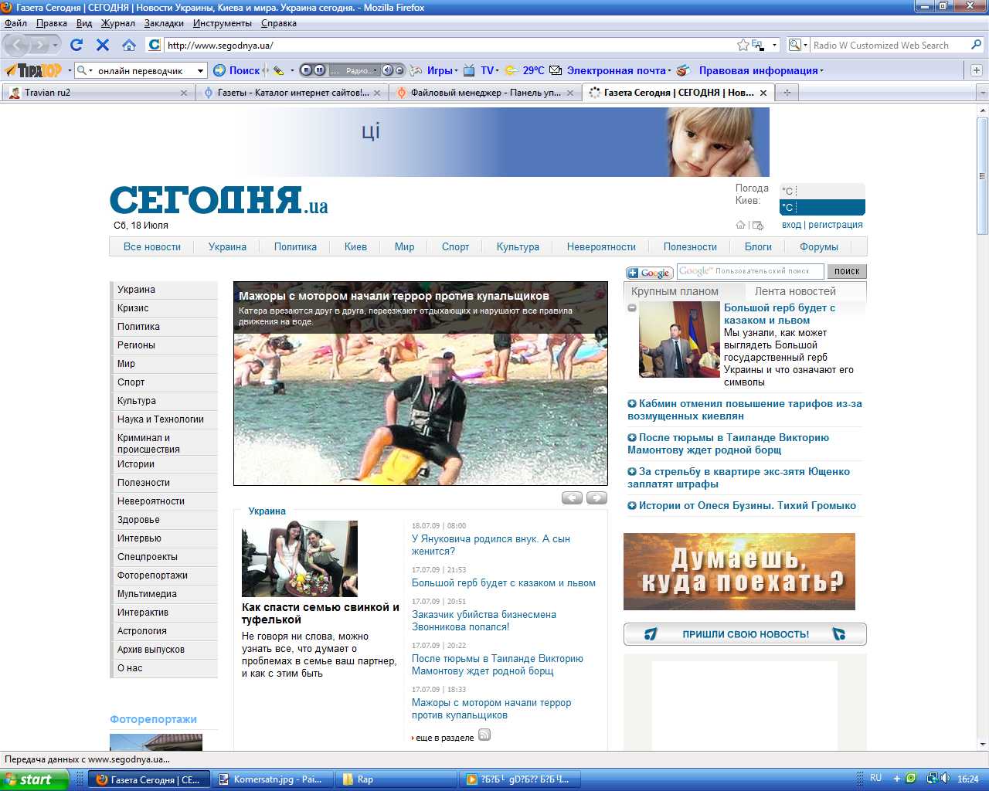Viewport: 989px width, 791px height.
Task: Click the поиск button next to Google search
Action: (x=846, y=271)
